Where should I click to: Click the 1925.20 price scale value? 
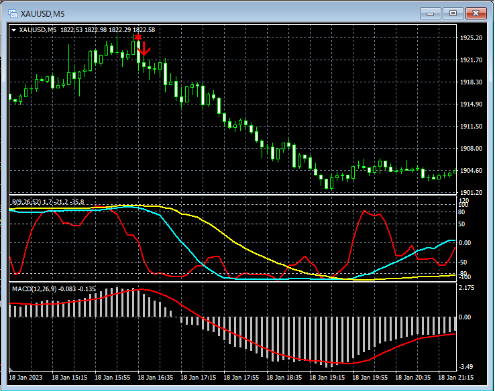[x=471, y=38]
